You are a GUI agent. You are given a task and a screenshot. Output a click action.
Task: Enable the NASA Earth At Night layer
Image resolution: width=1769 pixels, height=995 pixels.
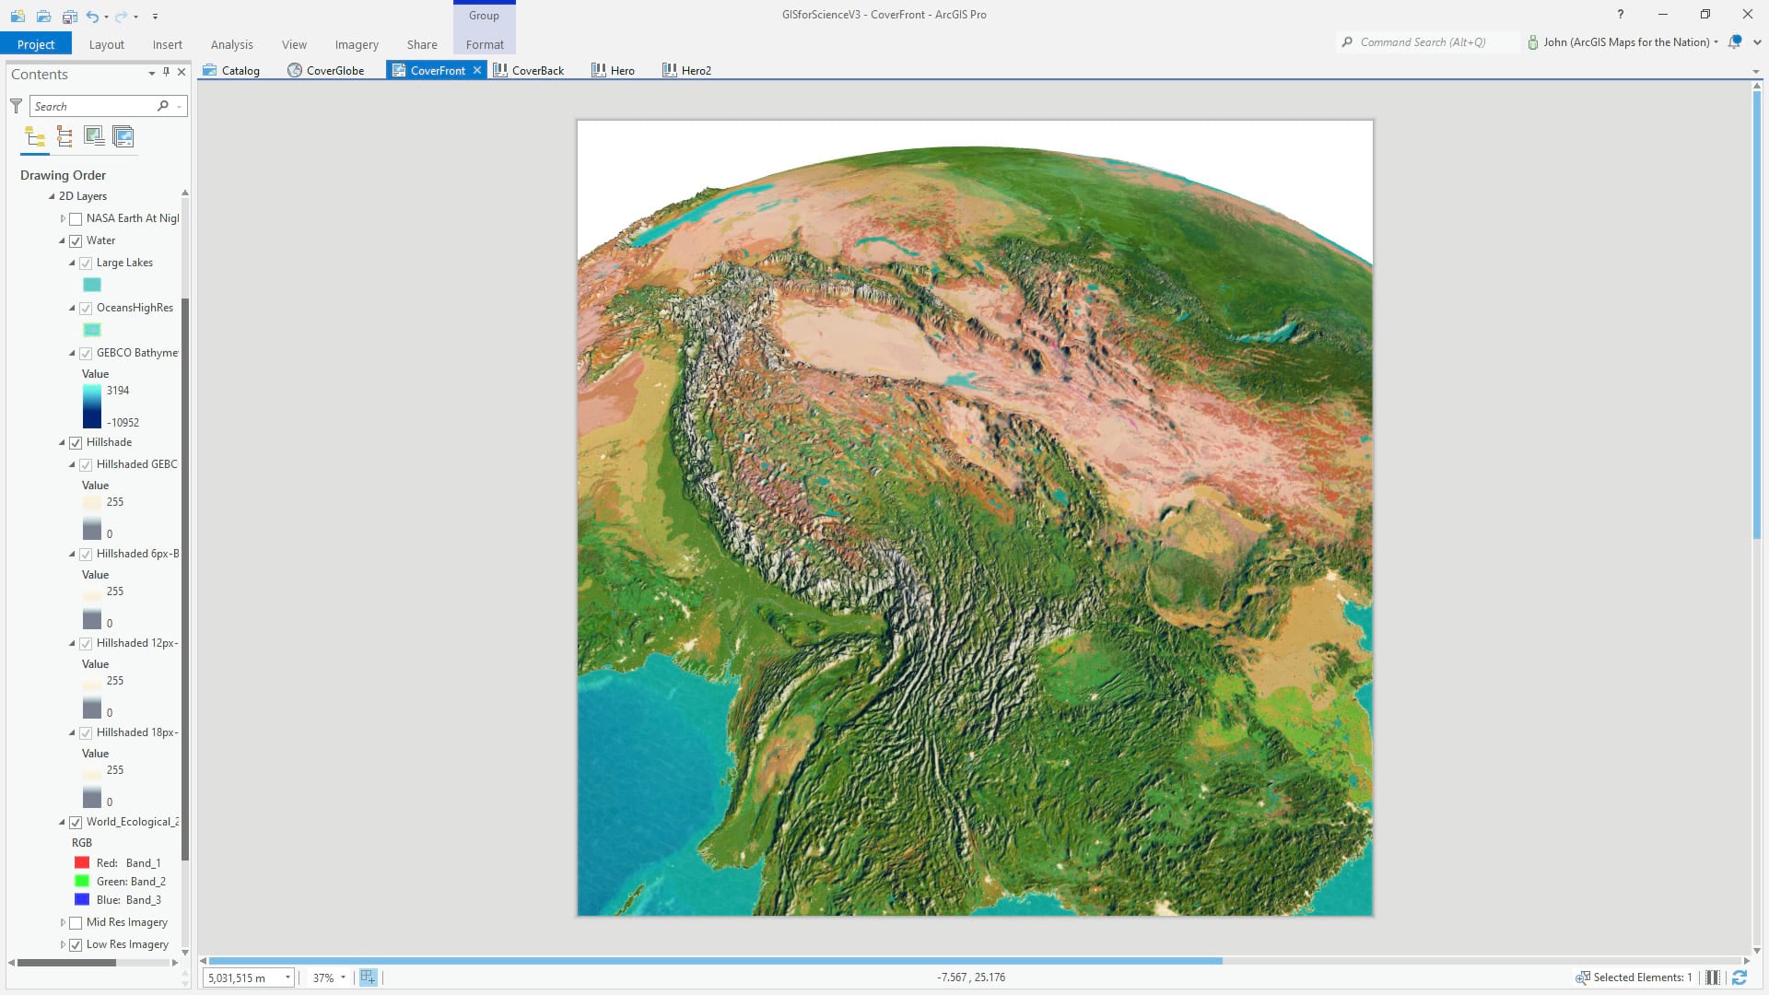click(76, 219)
